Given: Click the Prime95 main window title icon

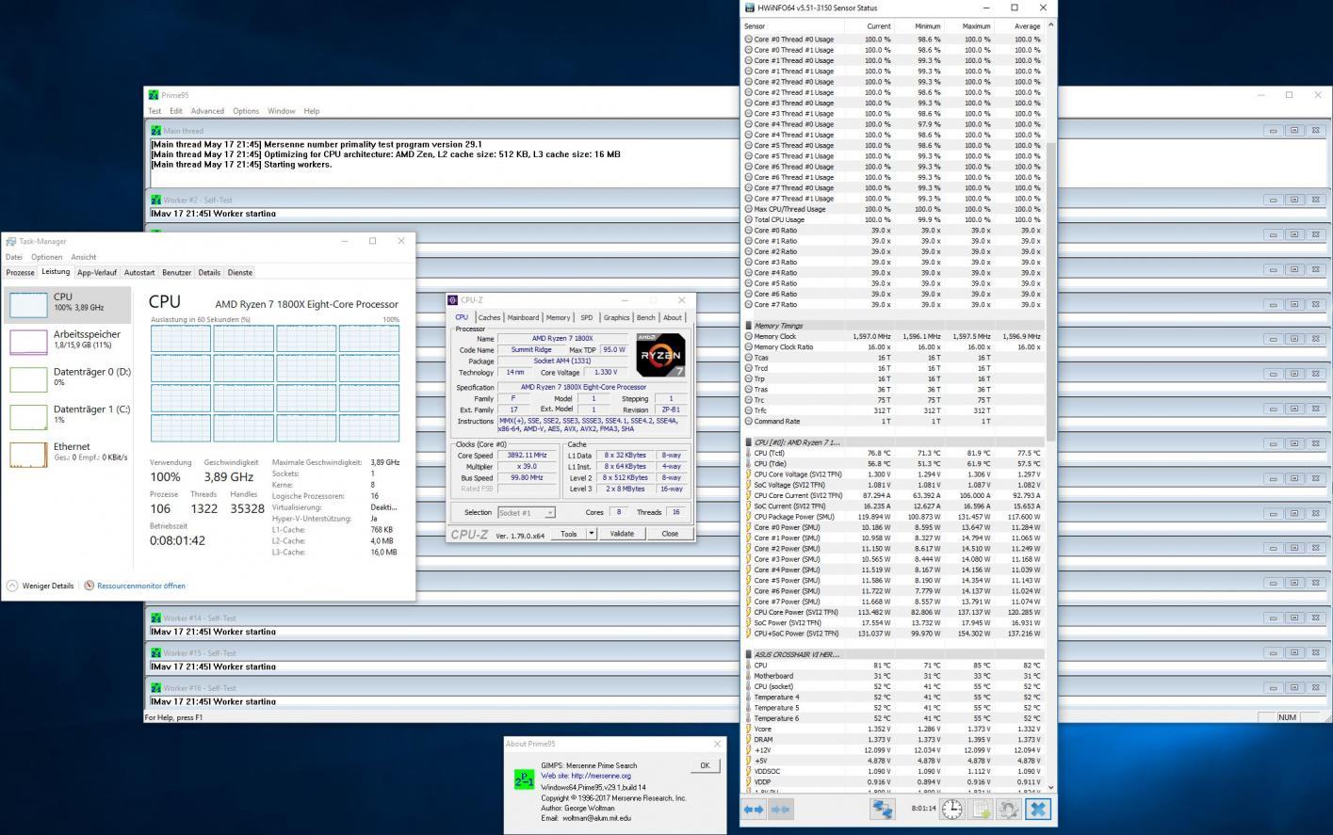Looking at the screenshot, I should 153,94.
